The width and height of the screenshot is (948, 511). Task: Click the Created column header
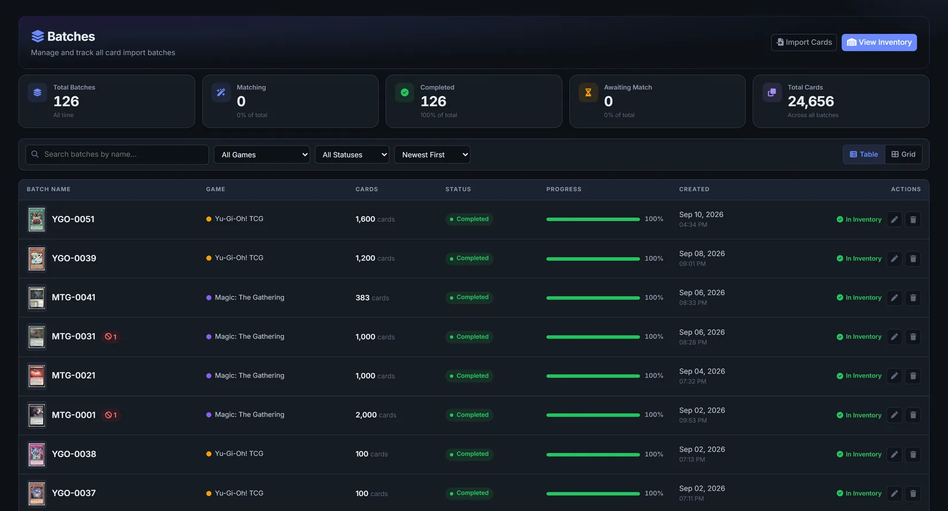pos(694,189)
